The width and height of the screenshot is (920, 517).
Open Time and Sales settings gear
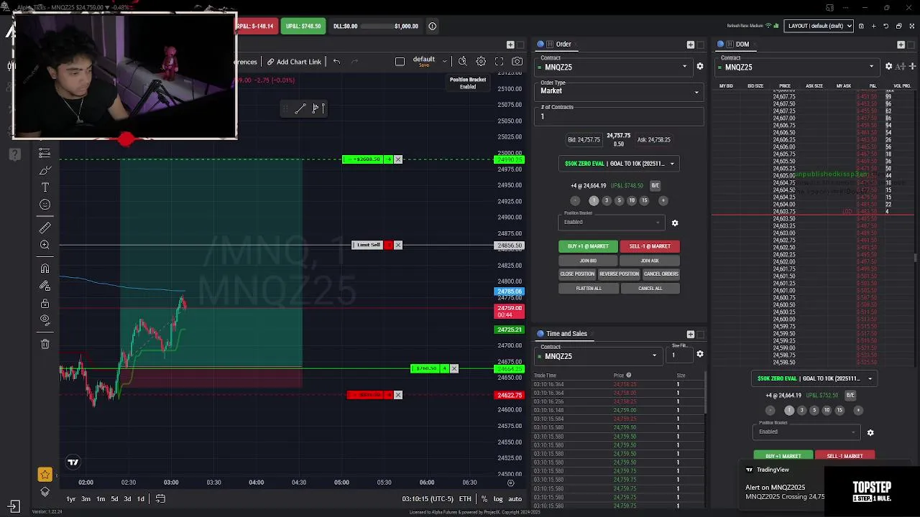699,354
